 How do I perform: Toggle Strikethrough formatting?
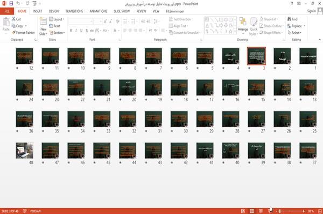[x=92, y=31]
